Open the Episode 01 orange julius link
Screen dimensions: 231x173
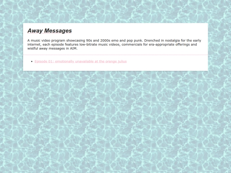click(80, 62)
